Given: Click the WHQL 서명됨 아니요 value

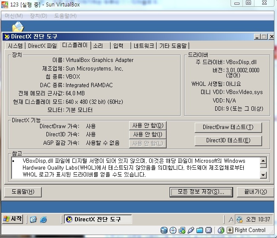Looking at the screenshot, I should [x=234, y=84].
